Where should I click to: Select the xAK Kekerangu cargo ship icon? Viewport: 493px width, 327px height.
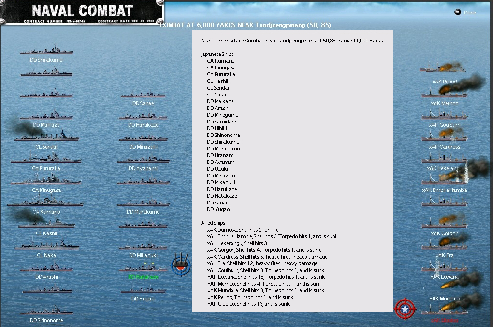pyautogui.click(x=445, y=158)
